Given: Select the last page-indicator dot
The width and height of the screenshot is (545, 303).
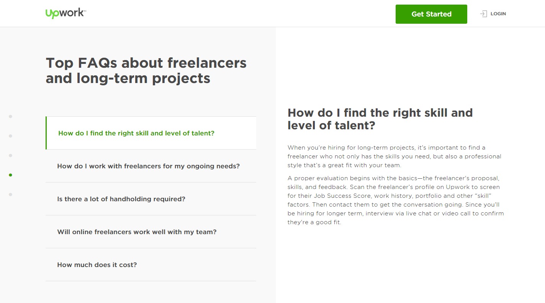Looking at the screenshot, I should [10, 194].
